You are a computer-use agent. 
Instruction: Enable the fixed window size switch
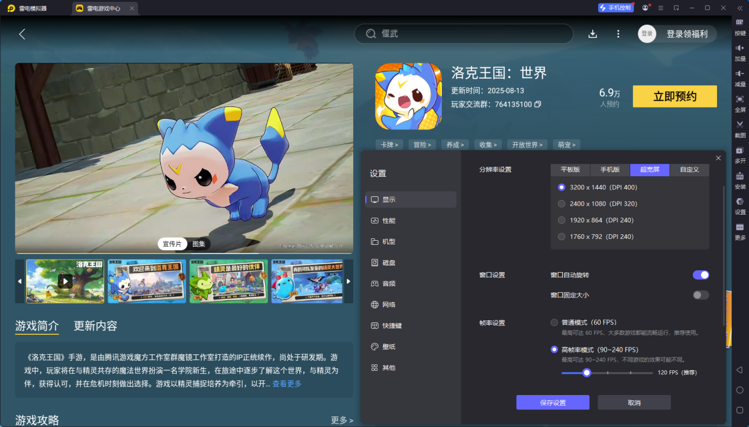click(700, 295)
